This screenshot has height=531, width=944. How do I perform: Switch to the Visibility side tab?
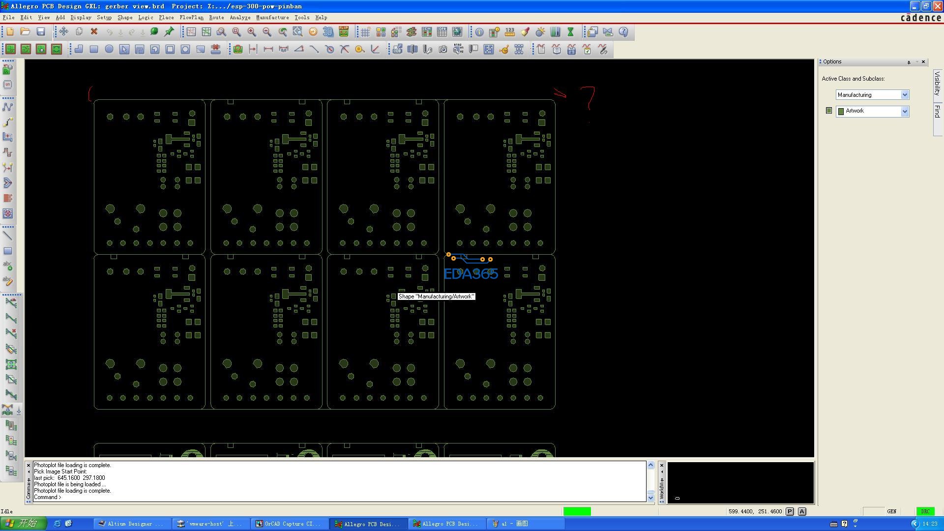click(x=937, y=83)
